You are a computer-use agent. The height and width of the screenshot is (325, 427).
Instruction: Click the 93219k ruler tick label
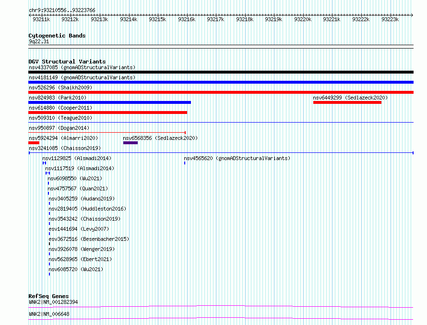[x=273, y=19]
